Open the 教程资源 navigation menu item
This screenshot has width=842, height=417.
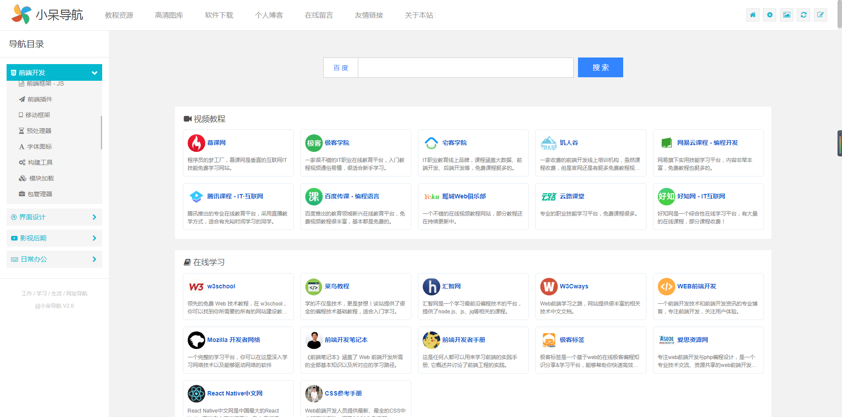(x=119, y=15)
